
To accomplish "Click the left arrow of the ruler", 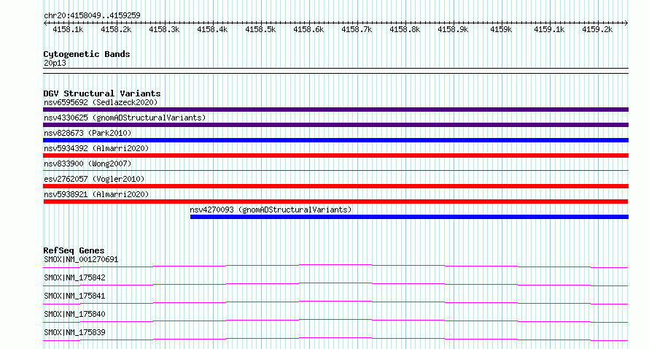I will point(45,23).
